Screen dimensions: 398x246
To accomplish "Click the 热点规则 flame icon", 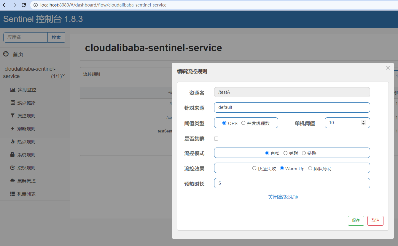I will (x=12, y=142).
